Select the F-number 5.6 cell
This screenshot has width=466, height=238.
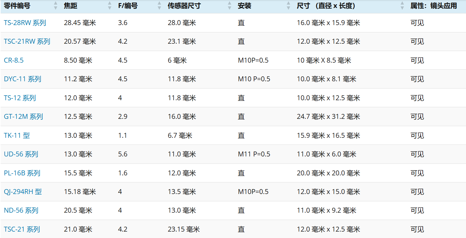coord(123,154)
